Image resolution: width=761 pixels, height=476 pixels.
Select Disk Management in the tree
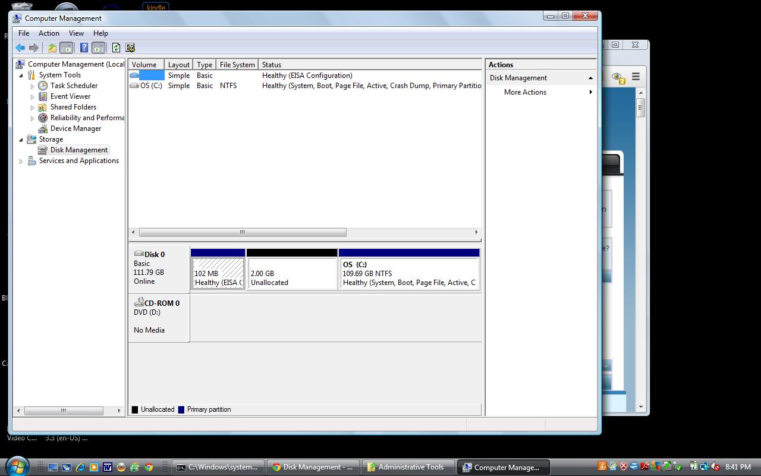pos(79,150)
